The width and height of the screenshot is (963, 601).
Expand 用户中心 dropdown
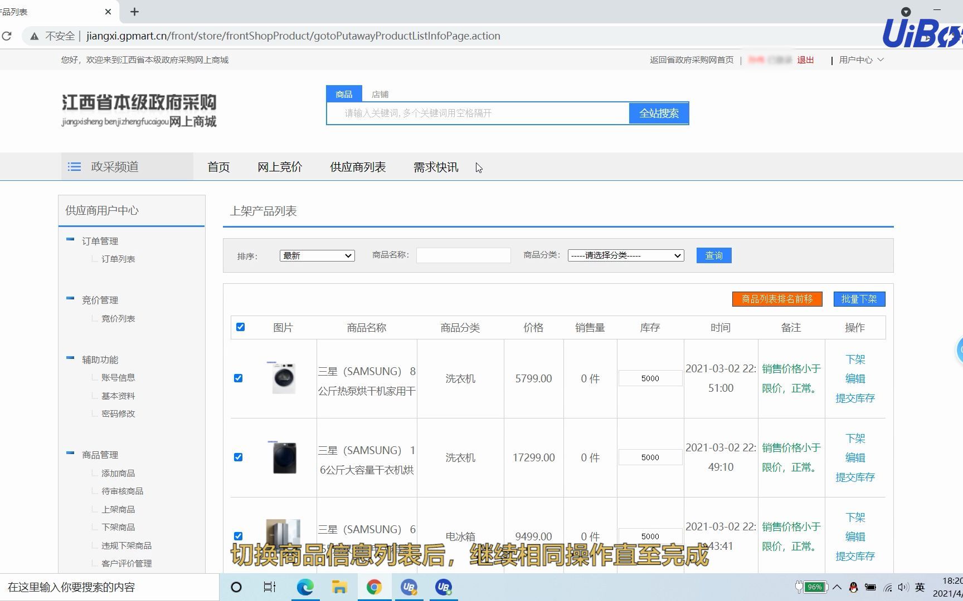click(x=862, y=60)
